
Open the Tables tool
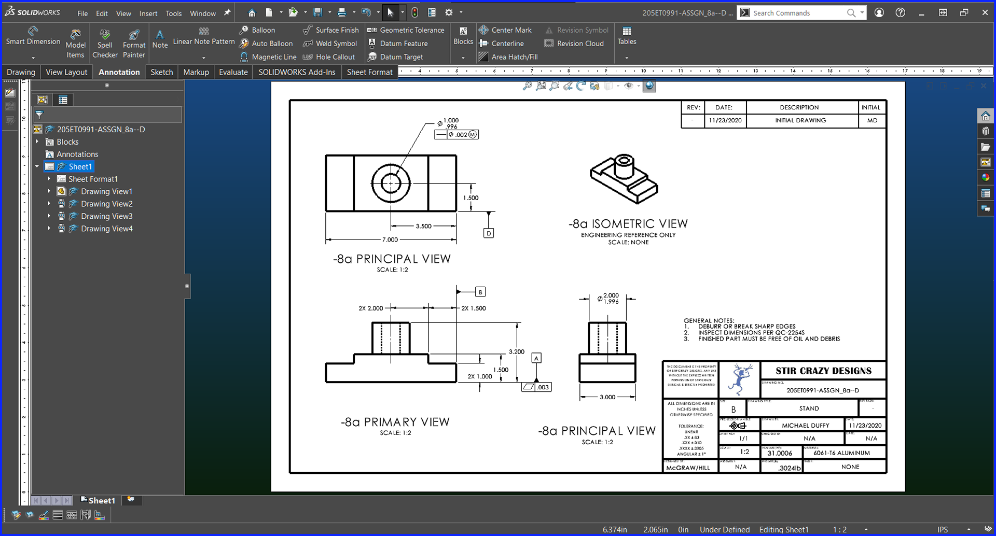627,36
